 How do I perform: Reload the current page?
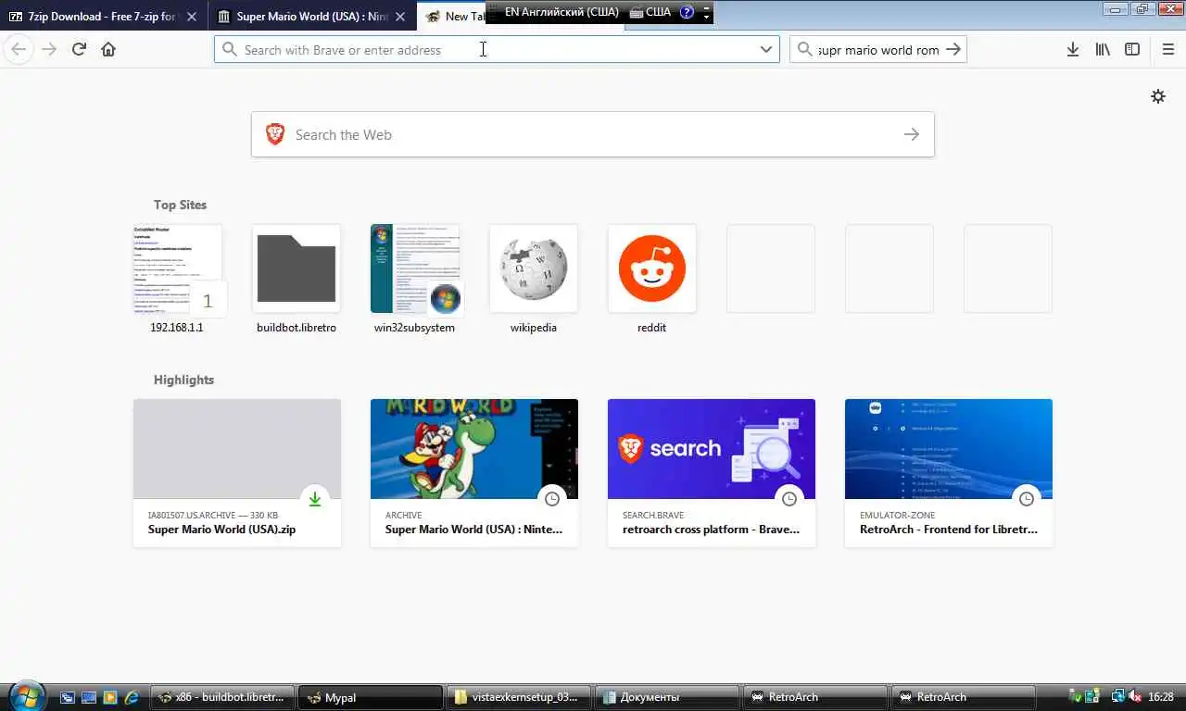click(79, 49)
